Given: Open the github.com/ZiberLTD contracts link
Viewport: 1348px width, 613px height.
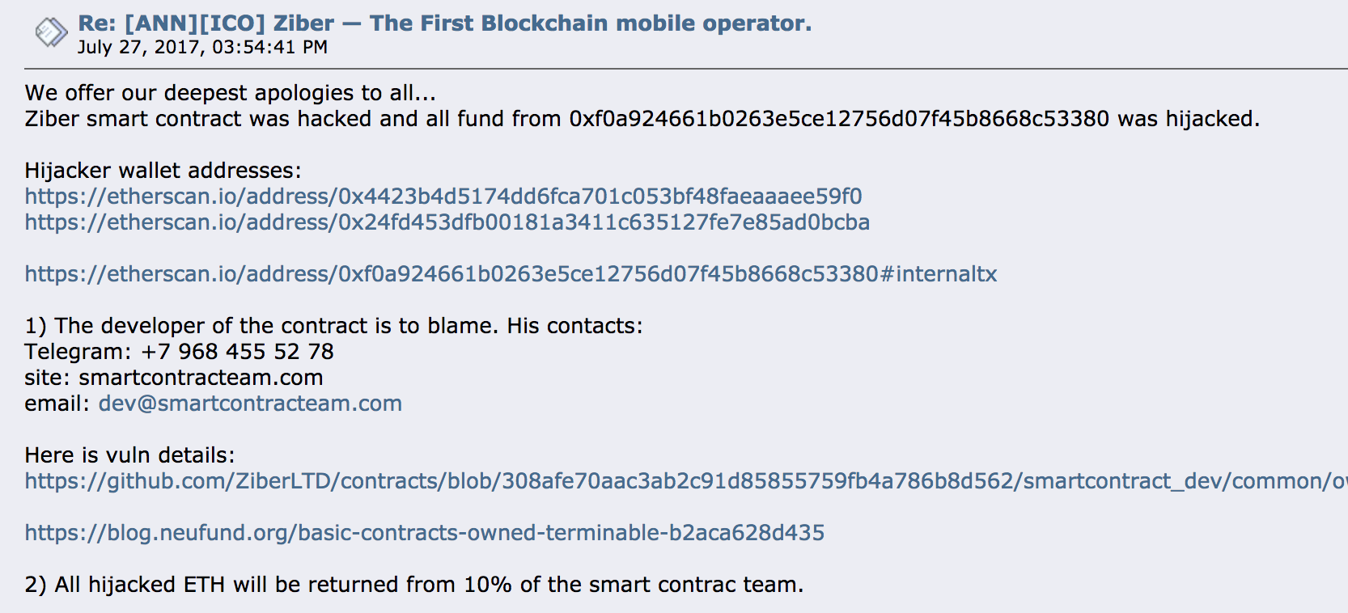Looking at the screenshot, I should coord(686,481).
